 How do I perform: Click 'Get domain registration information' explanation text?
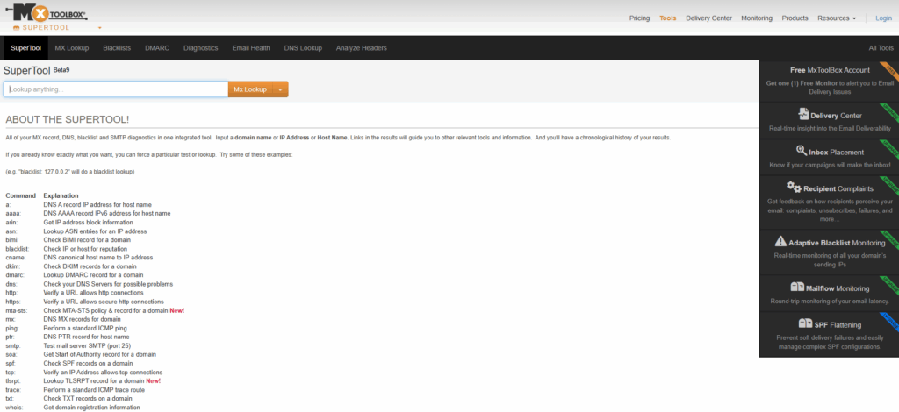point(91,408)
